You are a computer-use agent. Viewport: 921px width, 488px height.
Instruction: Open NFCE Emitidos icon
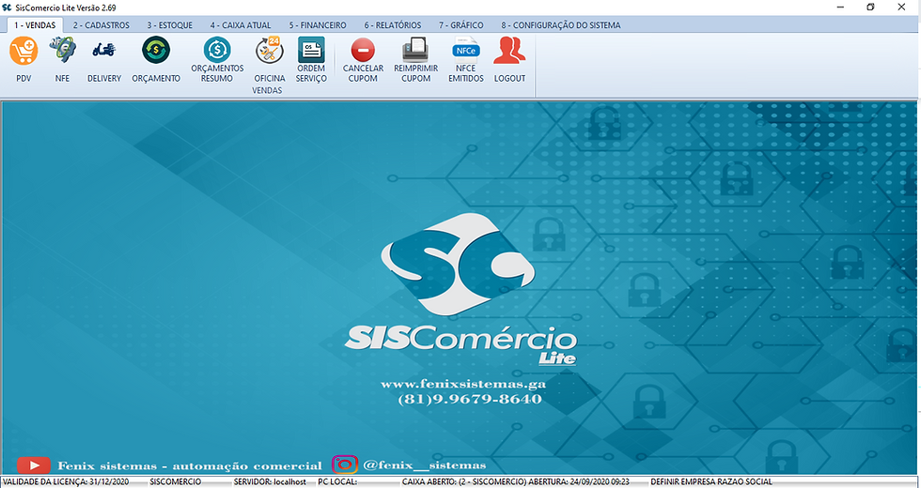coord(466,50)
